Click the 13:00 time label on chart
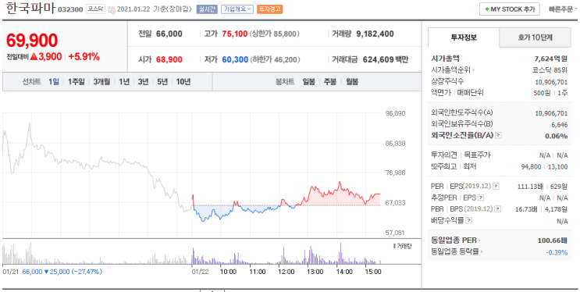The image size is (580, 292). [x=315, y=272]
